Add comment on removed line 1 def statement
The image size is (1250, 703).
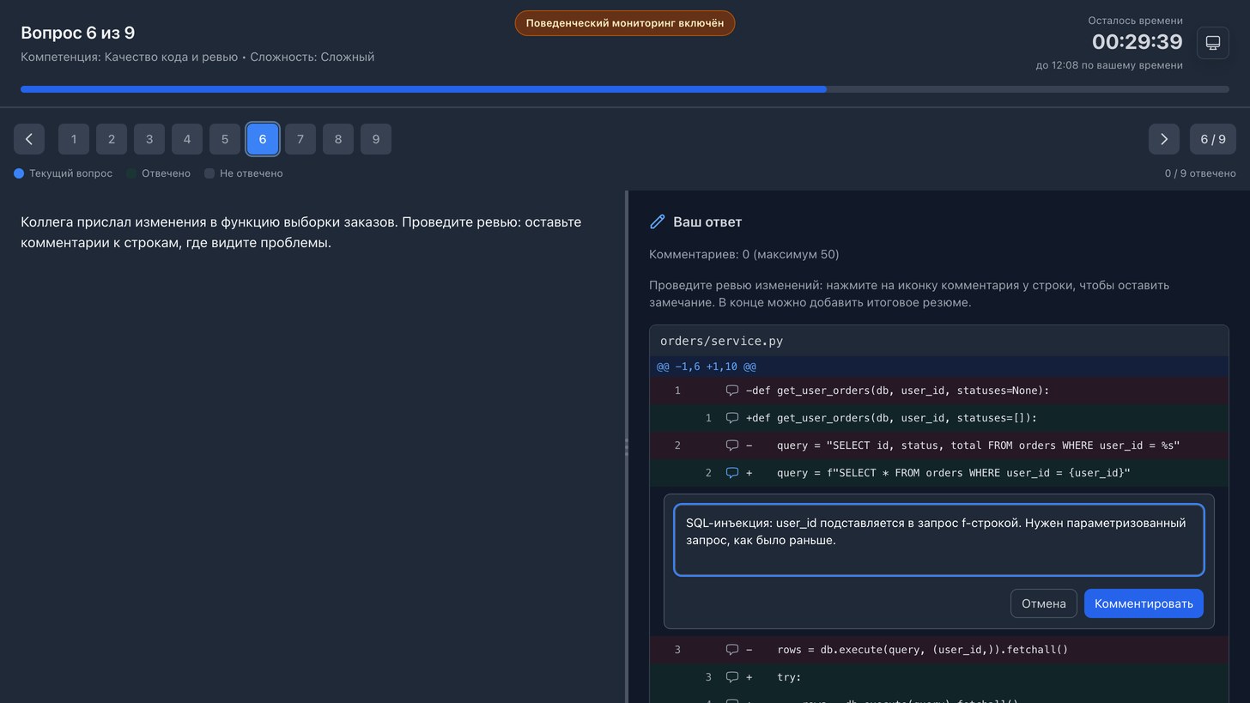point(732,391)
